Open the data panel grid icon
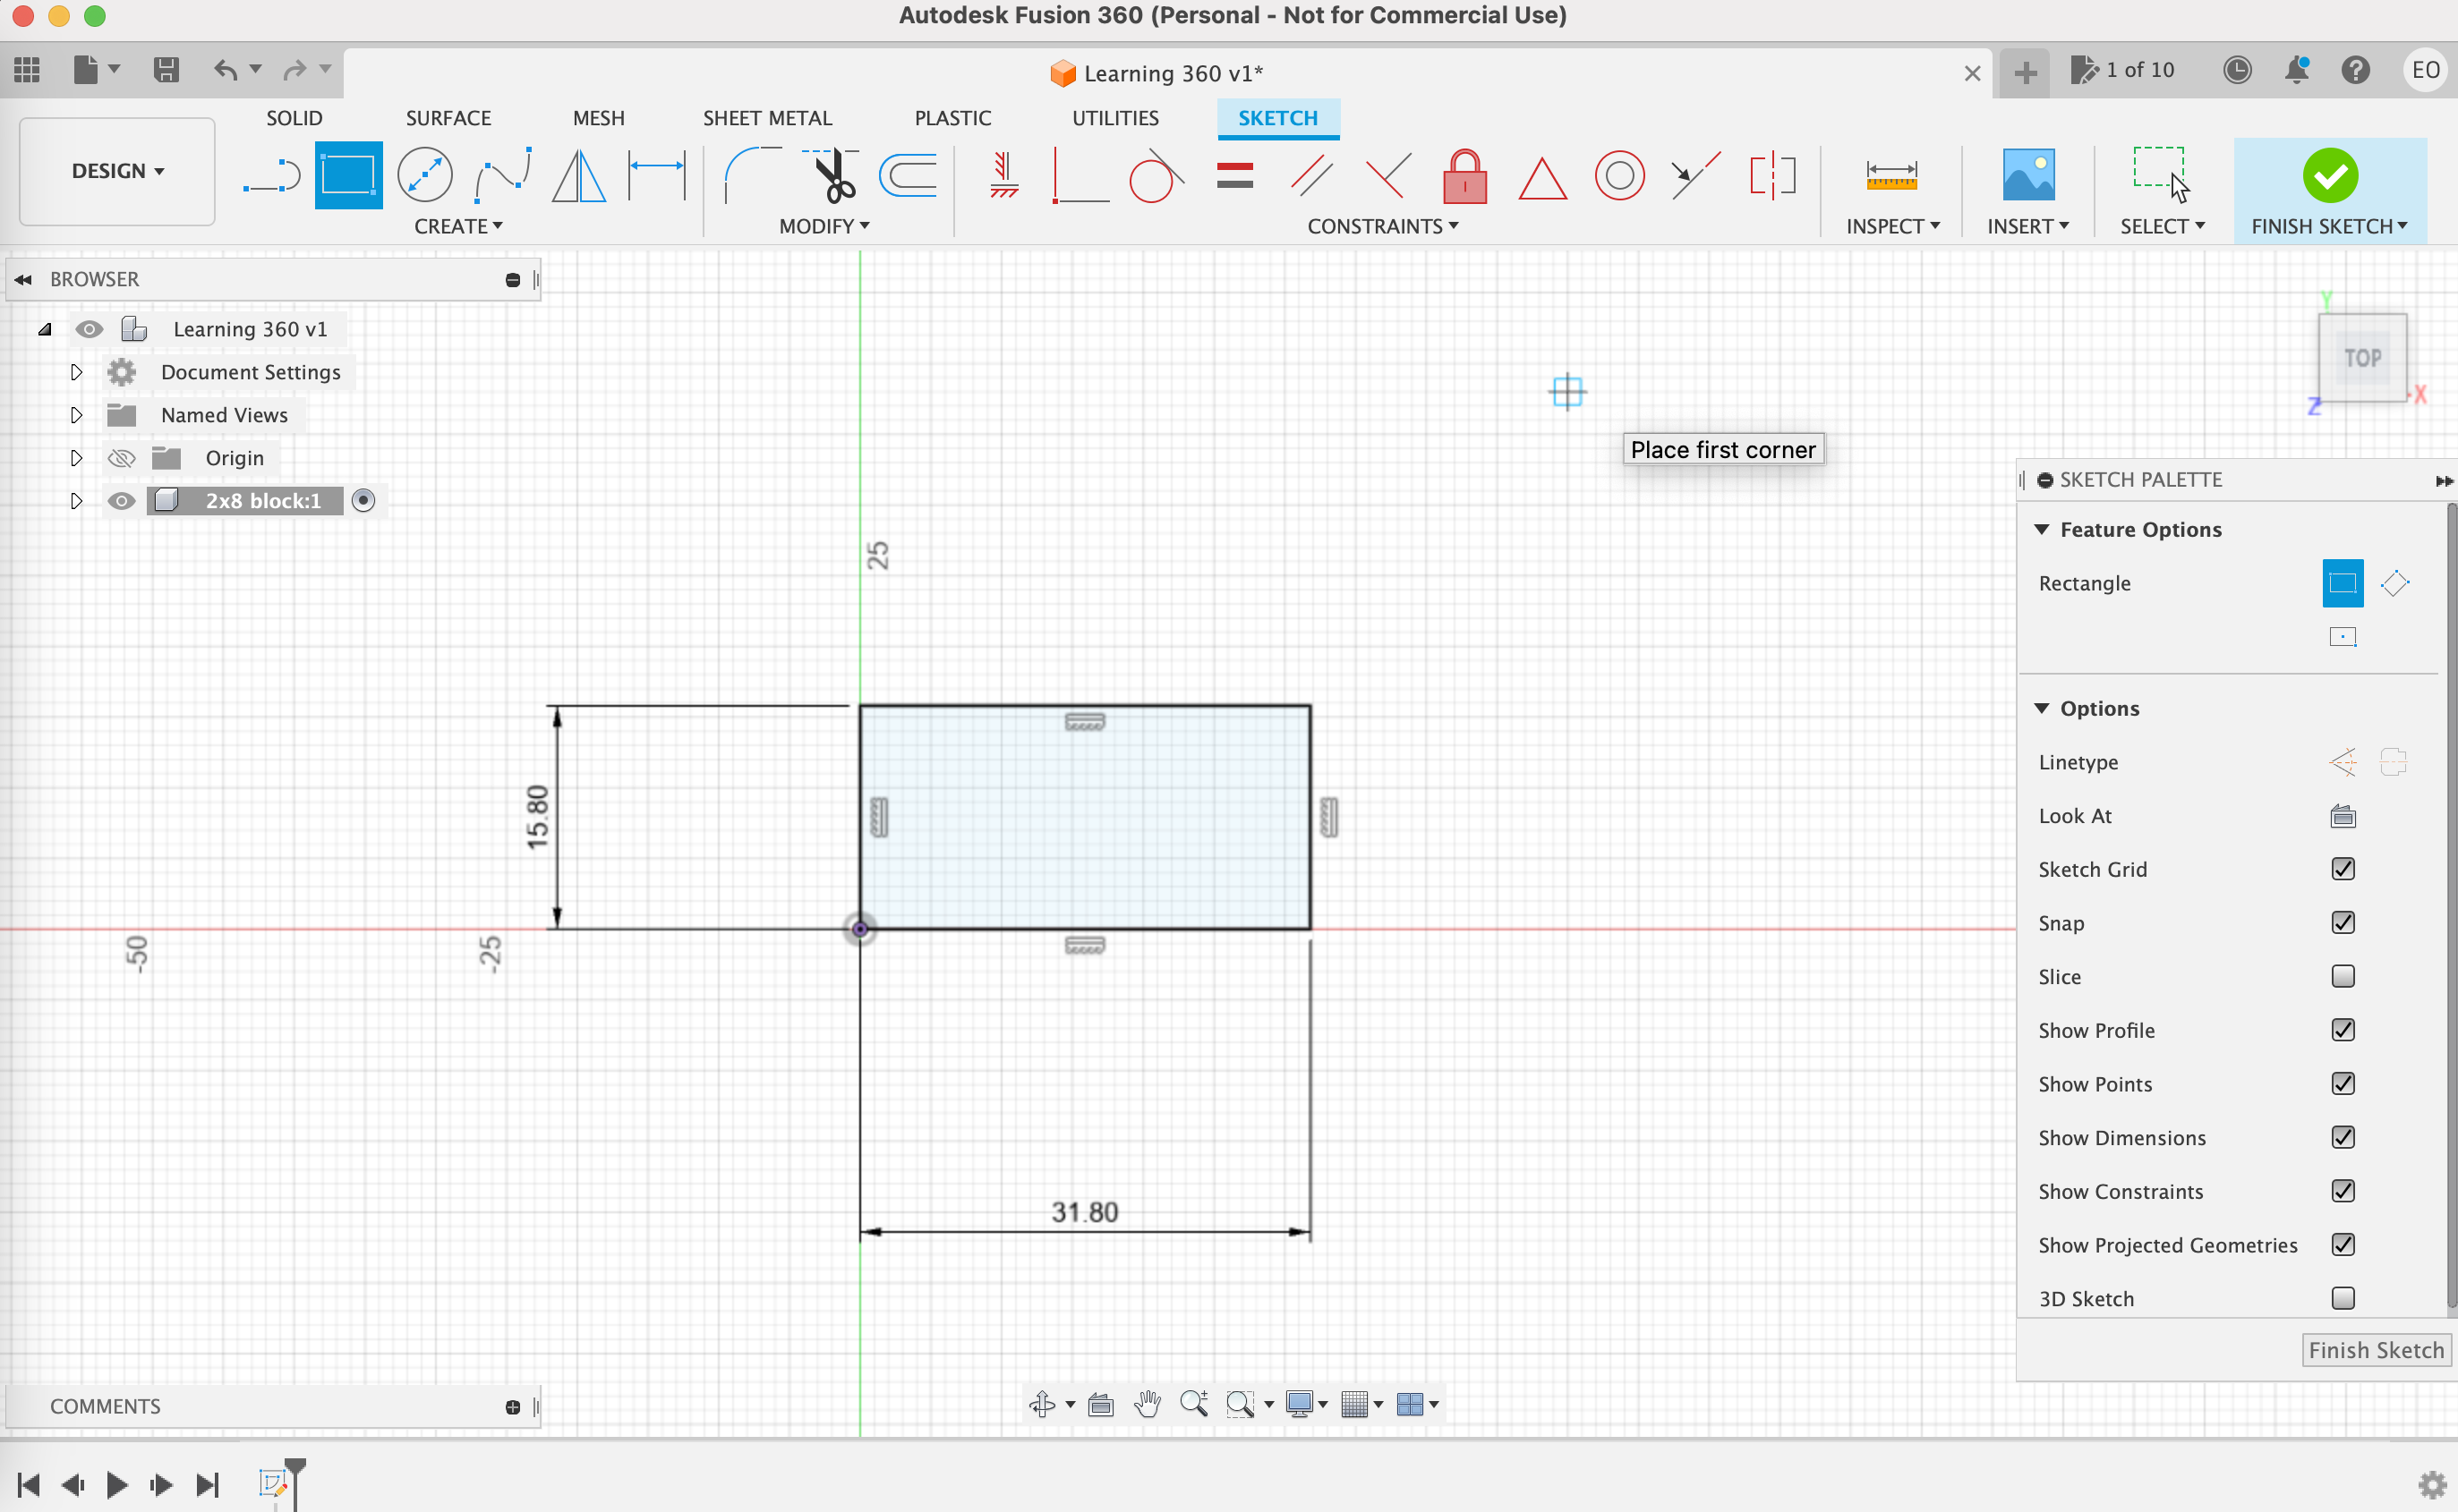 [27, 70]
